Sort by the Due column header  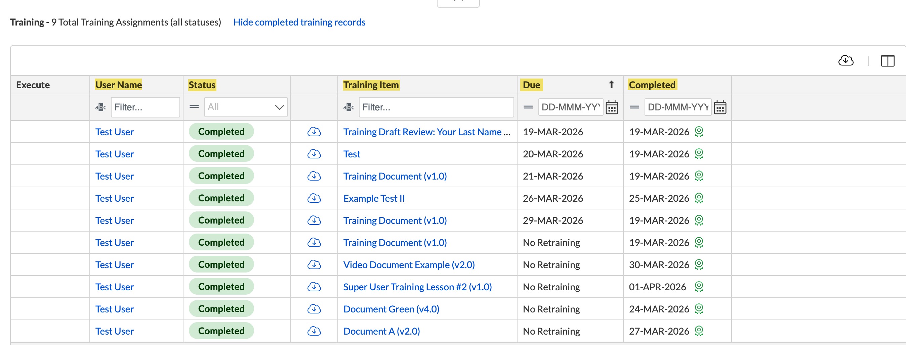pyautogui.click(x=531, y=85)
